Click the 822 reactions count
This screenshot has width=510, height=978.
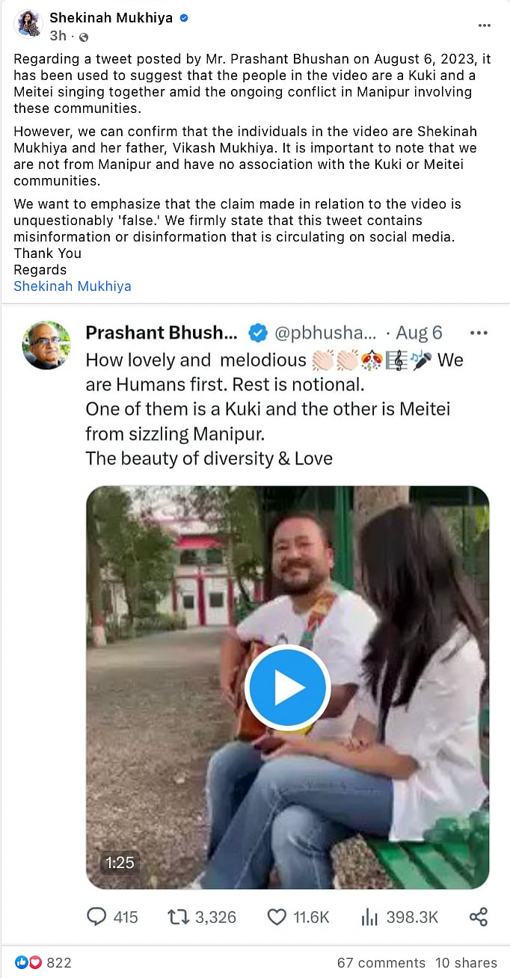58,963
